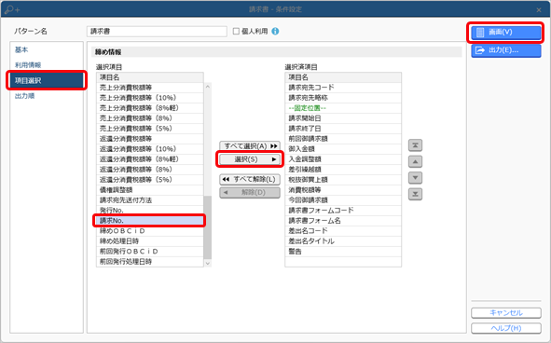This screenshot has width=551, height=343.
Task: Click the すべて解除(L) button
Action: coord(250,179)
